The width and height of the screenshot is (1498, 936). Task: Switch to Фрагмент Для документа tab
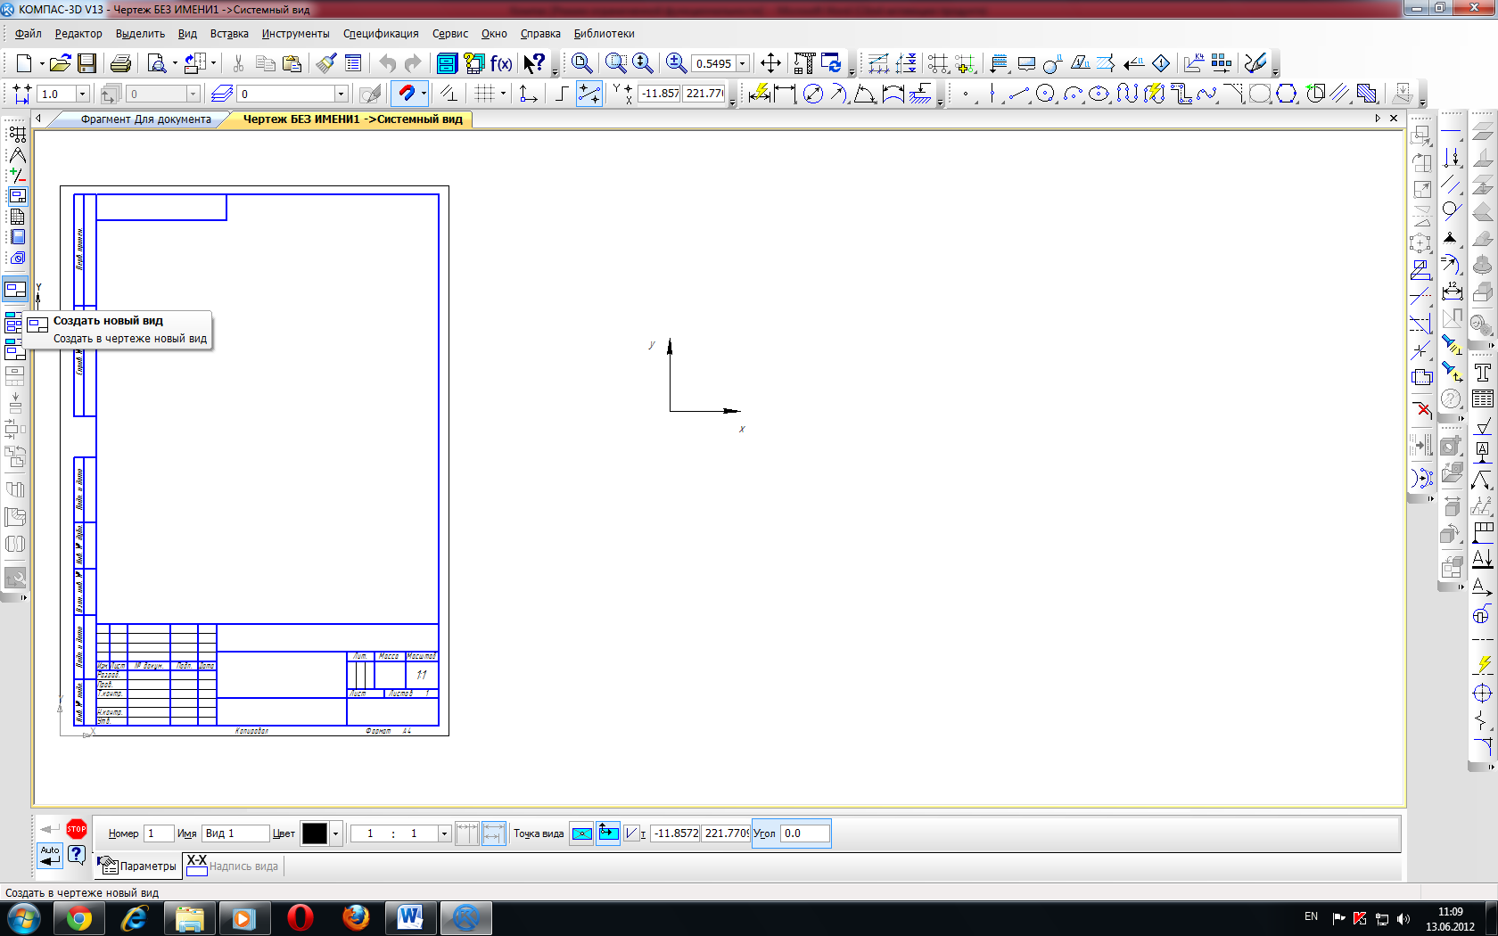(145, 119)
